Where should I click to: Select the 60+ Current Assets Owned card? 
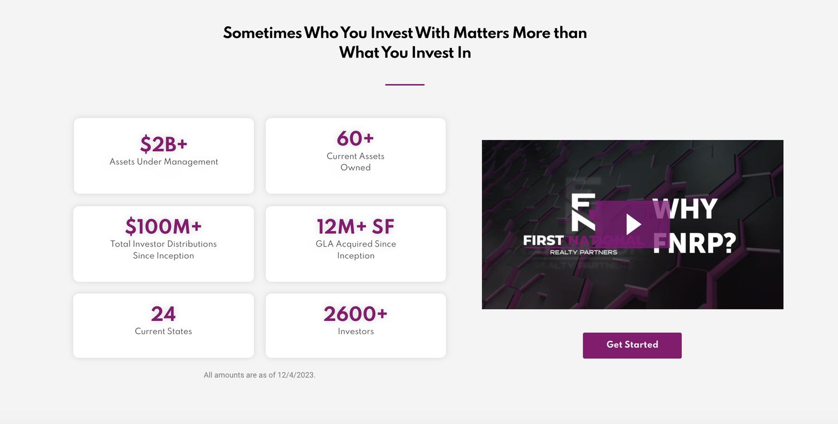[355, 156]
